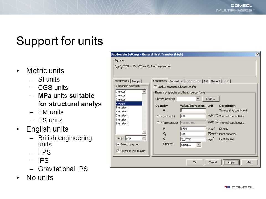This screenshot has width=266, height=199.
Task: Click the Density field with 8700
Action: (193, 129)
